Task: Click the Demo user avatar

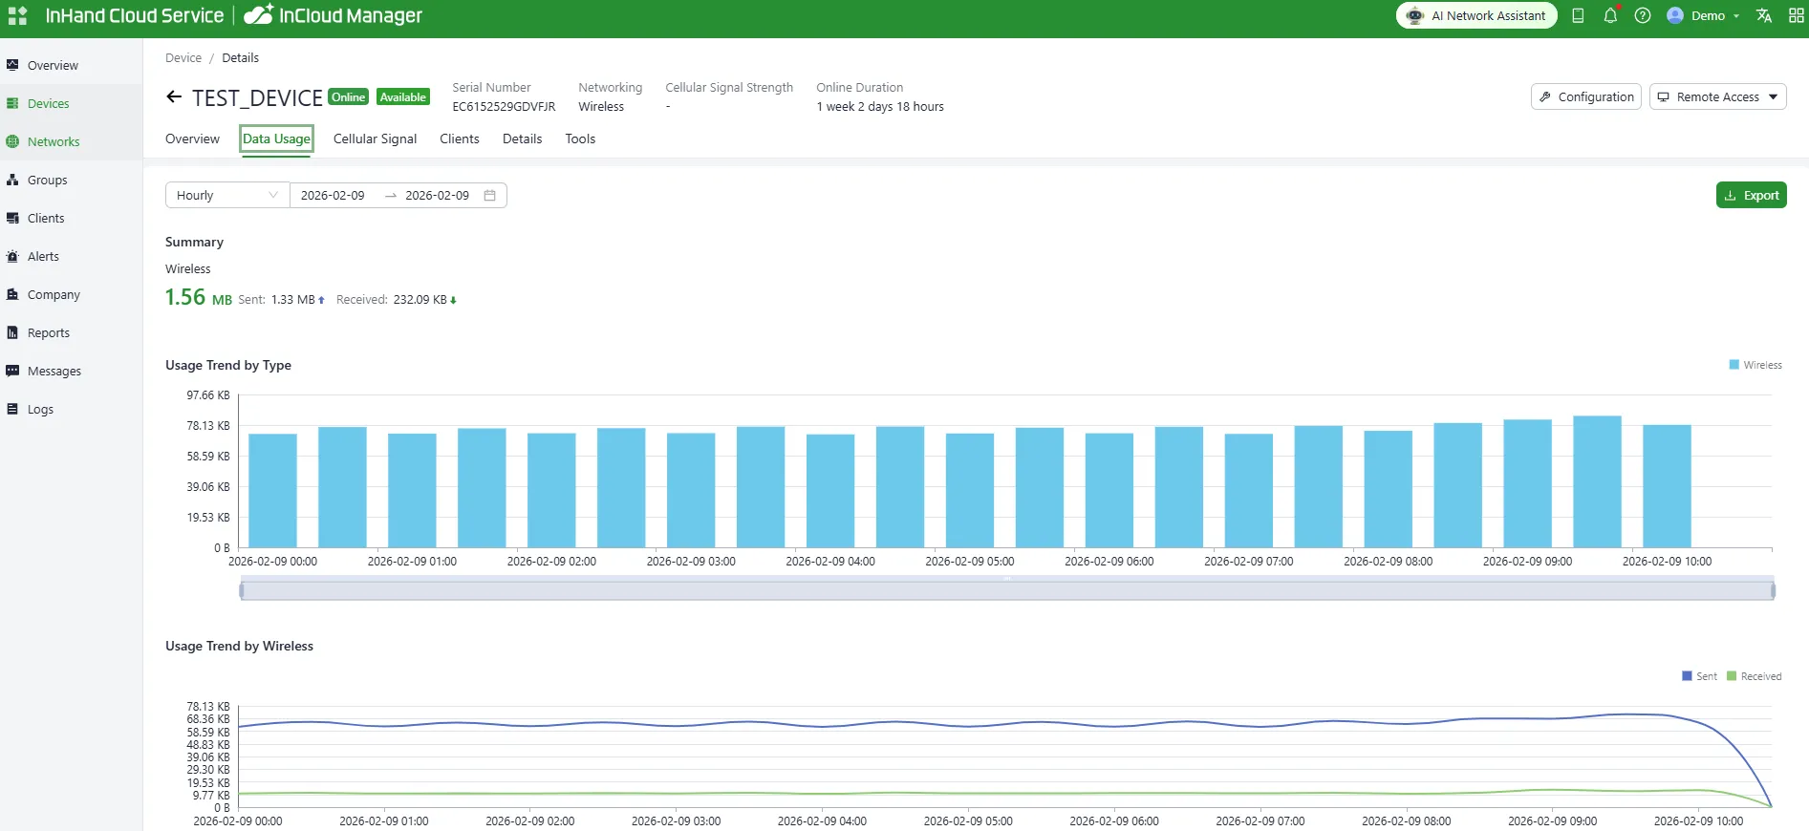Action: [x=1675, y=15]
